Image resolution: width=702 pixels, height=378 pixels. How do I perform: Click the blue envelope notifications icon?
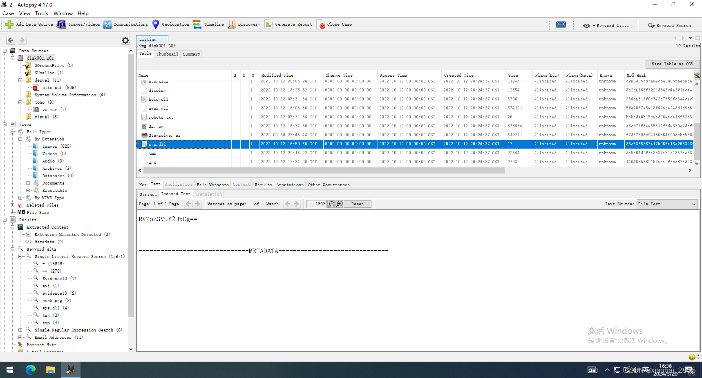pos(561,24)
